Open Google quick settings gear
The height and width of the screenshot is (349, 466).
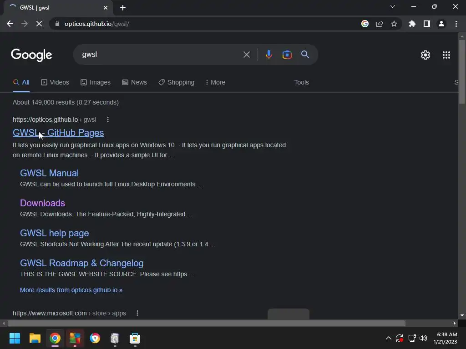pyautogui.click(x=425, y=55)
